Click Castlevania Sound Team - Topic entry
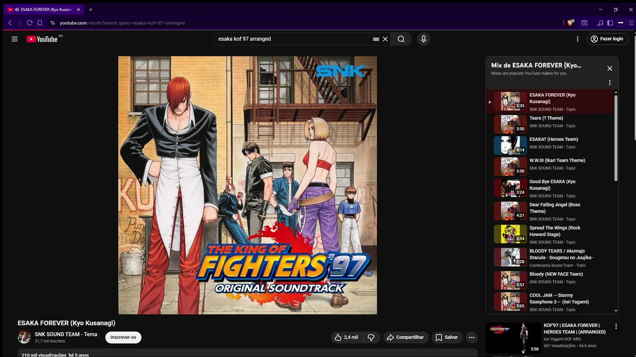Screen dimensions: 636x357 [x=557, y=265]
